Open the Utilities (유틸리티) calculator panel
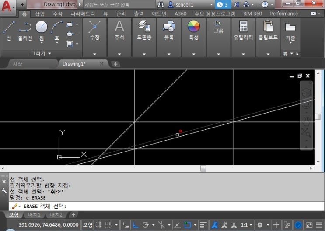The image size is (325, 231). 243,37
